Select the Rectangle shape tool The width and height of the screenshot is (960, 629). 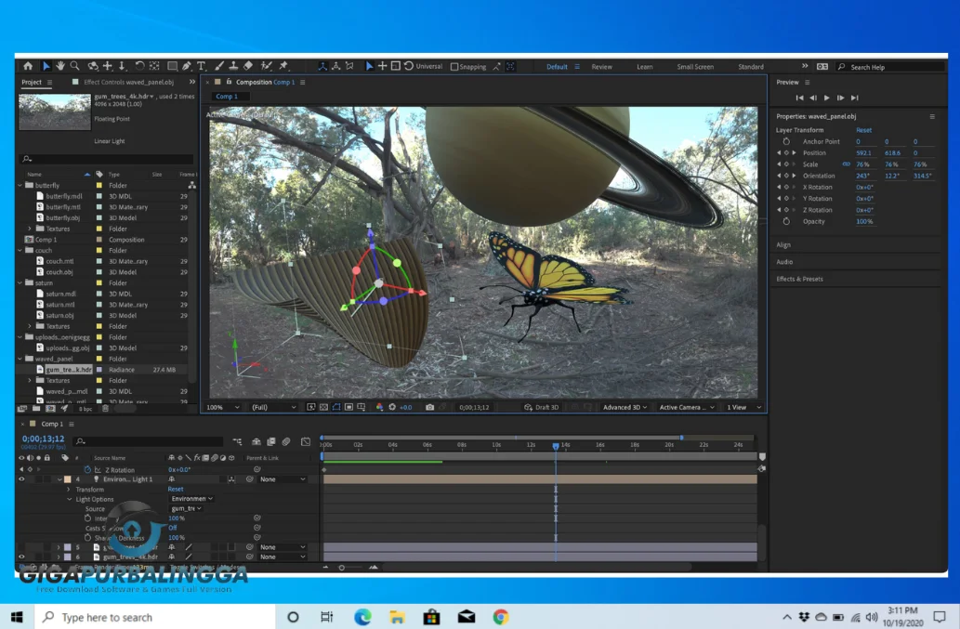pyautogui.click(x=172, y=66)
